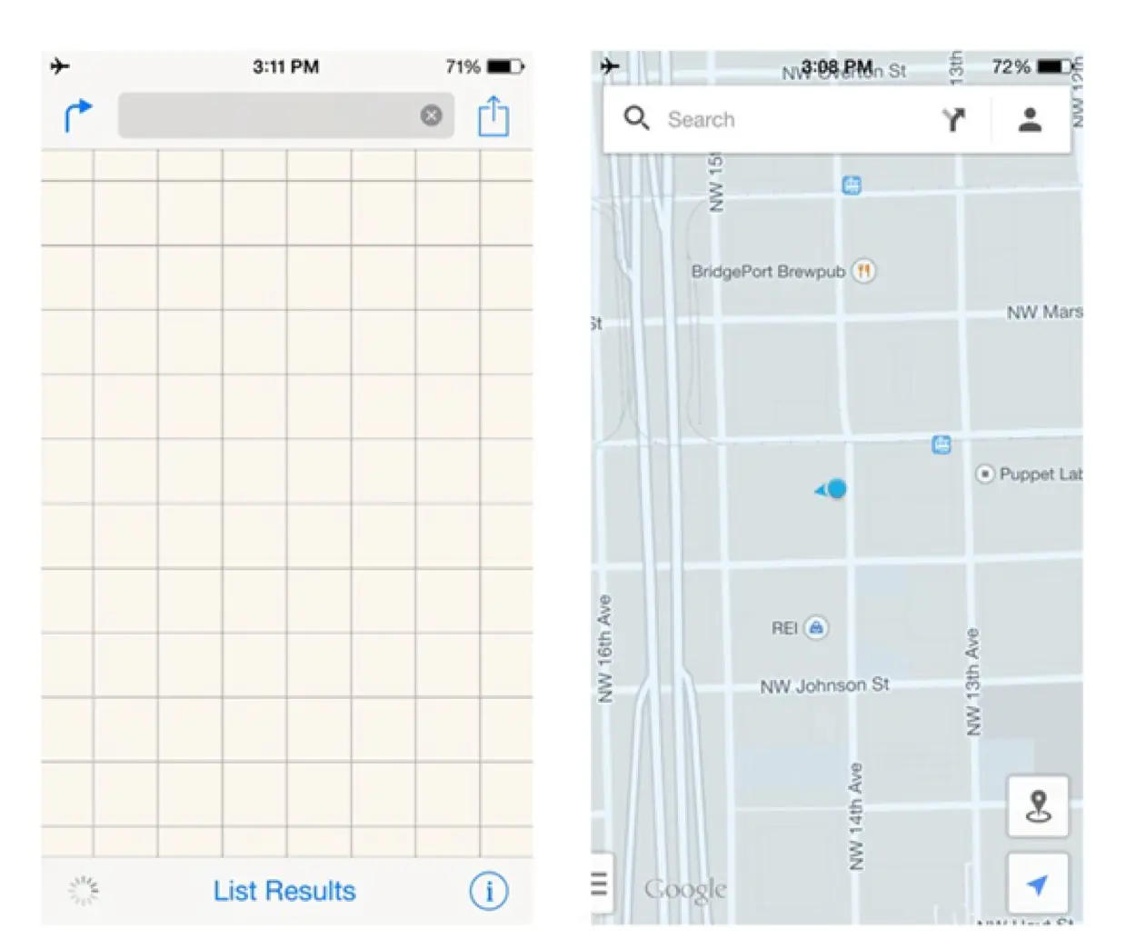Open List Results
1136x949 pixels.
coord(284,891)
